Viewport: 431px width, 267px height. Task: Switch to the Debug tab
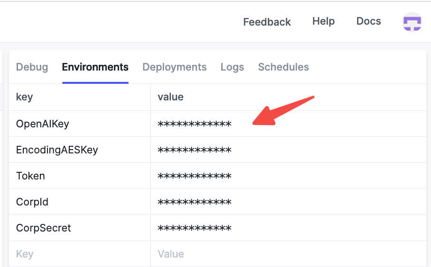tap(32, 67)
